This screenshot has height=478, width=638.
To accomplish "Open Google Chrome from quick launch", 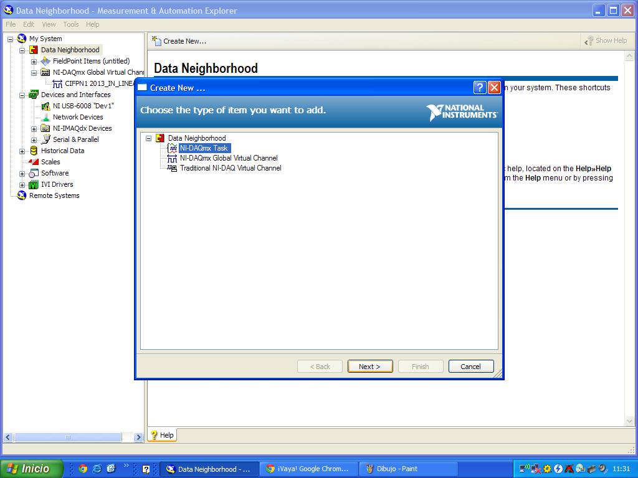I will [83, 469].
